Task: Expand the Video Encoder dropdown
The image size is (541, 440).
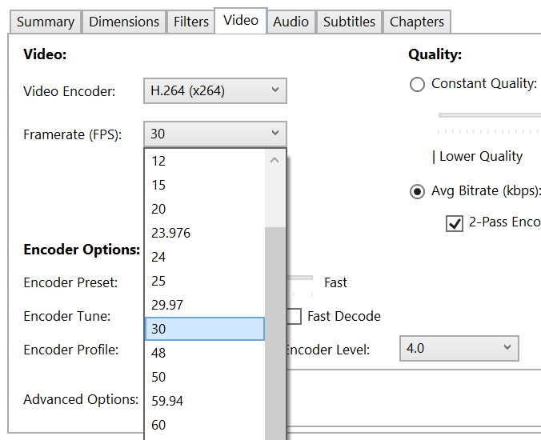Action: coord(214,91)
